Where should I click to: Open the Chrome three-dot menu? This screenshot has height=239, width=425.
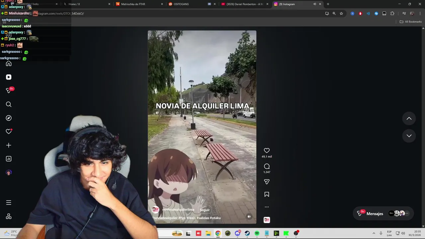[420, 14]
